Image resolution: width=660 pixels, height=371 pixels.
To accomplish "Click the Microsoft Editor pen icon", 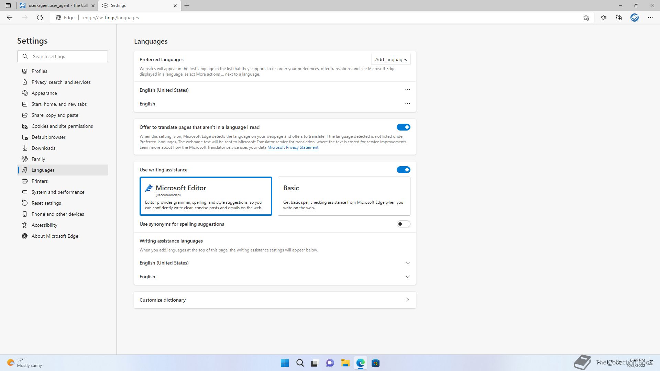I will pyautogui.click(x=149, y=188).
